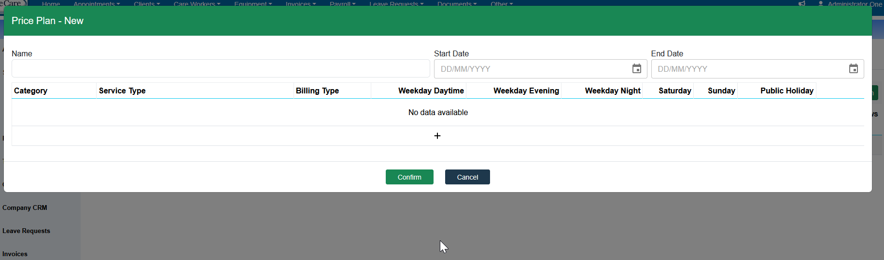Open Invoices in the sidebar
Image resolution: width=884 pixels, height=260 pixels.
pos(15,254)
